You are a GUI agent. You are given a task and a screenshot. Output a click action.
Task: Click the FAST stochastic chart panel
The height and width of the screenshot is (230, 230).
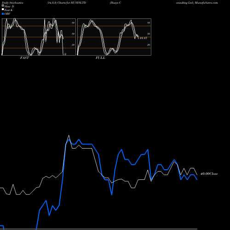pos(39,37)
